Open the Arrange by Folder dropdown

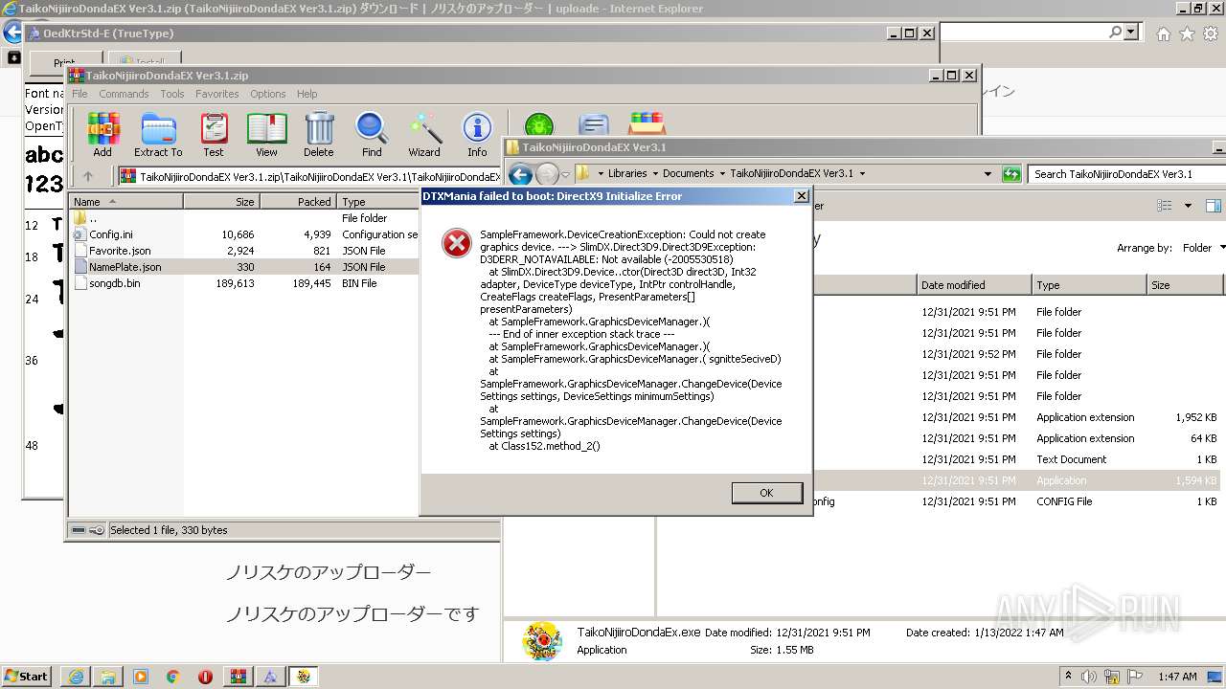[x=1205, y=248]
